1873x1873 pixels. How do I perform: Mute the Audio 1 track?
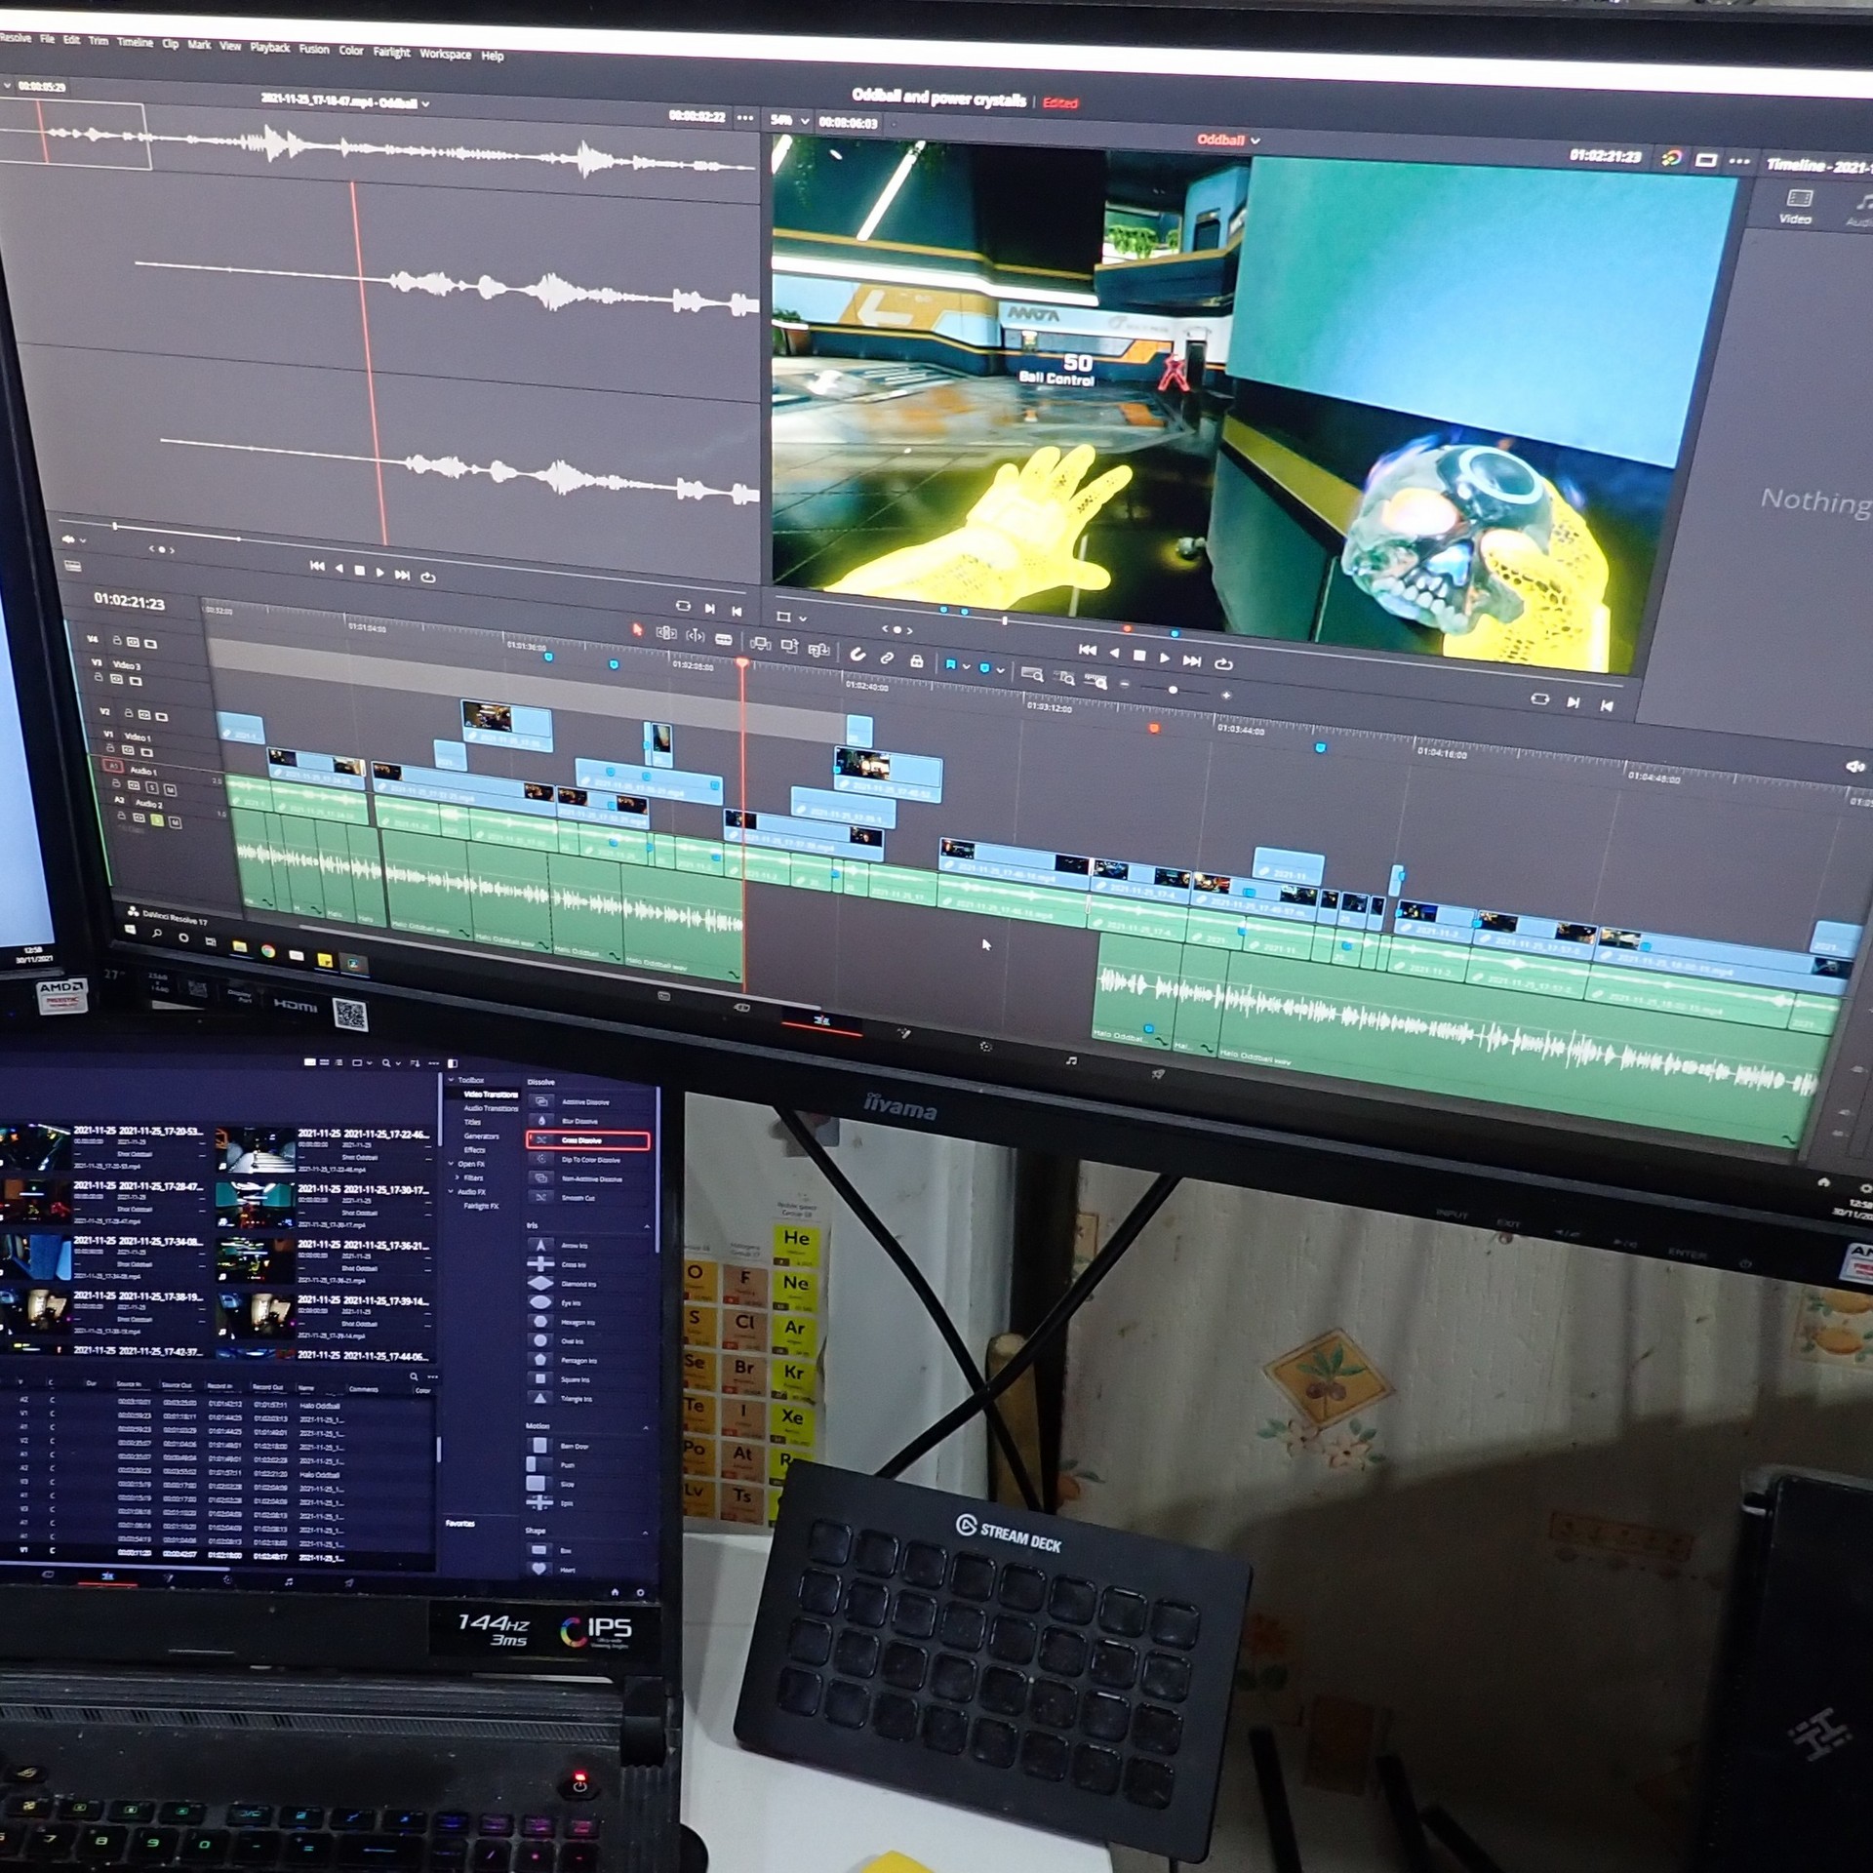click(171, 790)
